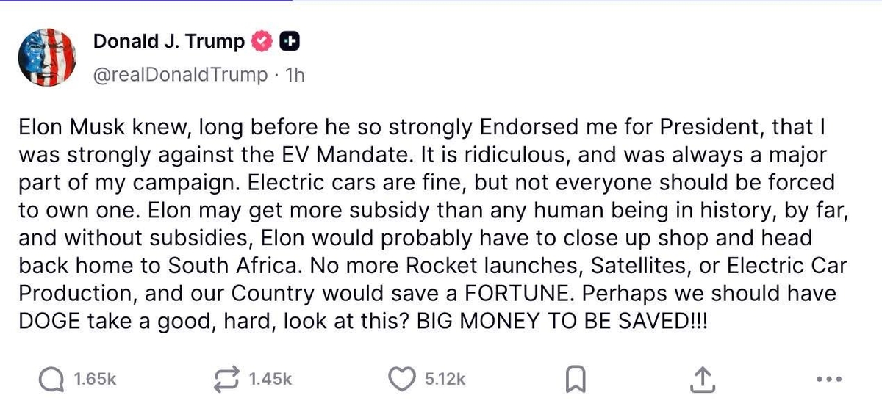
Task: Click the word DOGE in the post
Action: click(x=45, y=322)
